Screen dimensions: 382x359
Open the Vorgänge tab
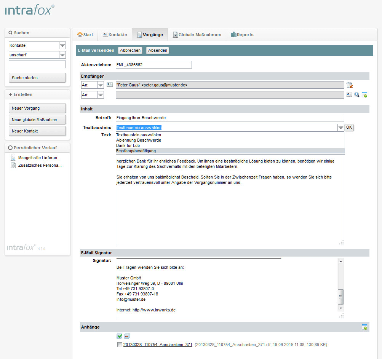coord(150,35)
